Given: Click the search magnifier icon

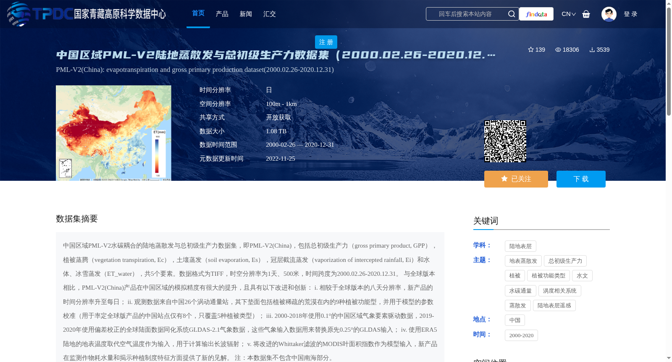Looking at the screenshot, I should point(511,14).
